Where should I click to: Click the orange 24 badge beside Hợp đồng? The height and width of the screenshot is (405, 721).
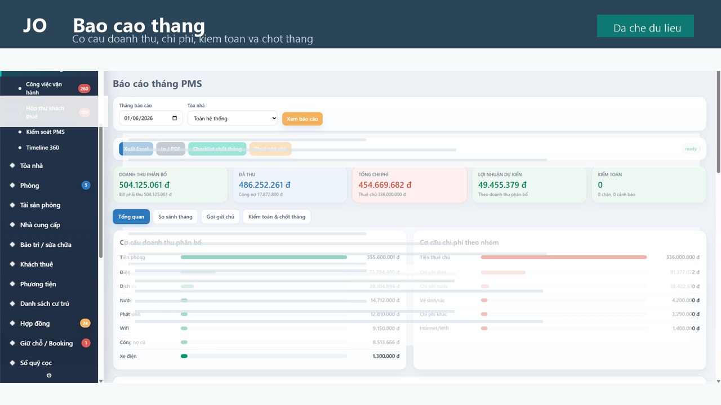tap(85, 323)
